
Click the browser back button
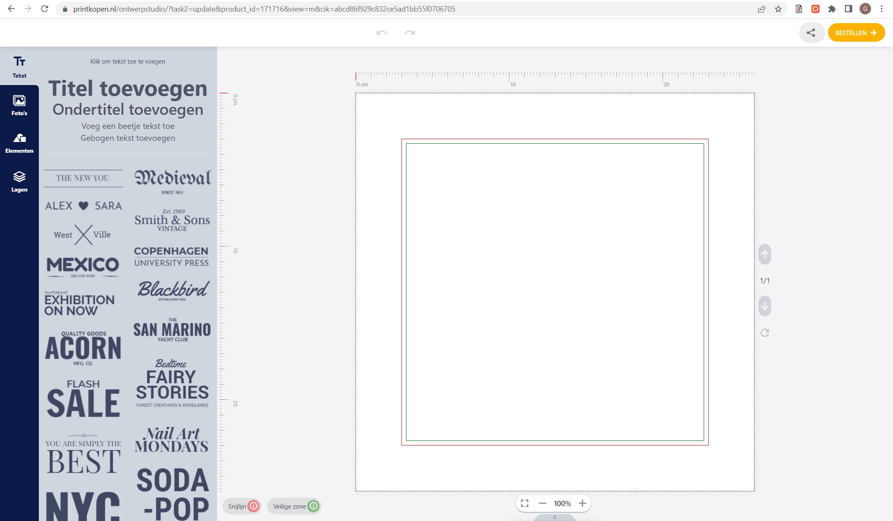click(11, 9)
